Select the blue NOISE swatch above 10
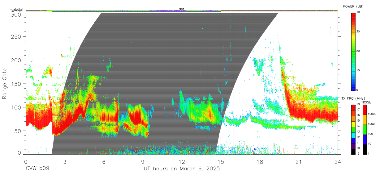This screenshot has width=380, height=175. [365, 139]
